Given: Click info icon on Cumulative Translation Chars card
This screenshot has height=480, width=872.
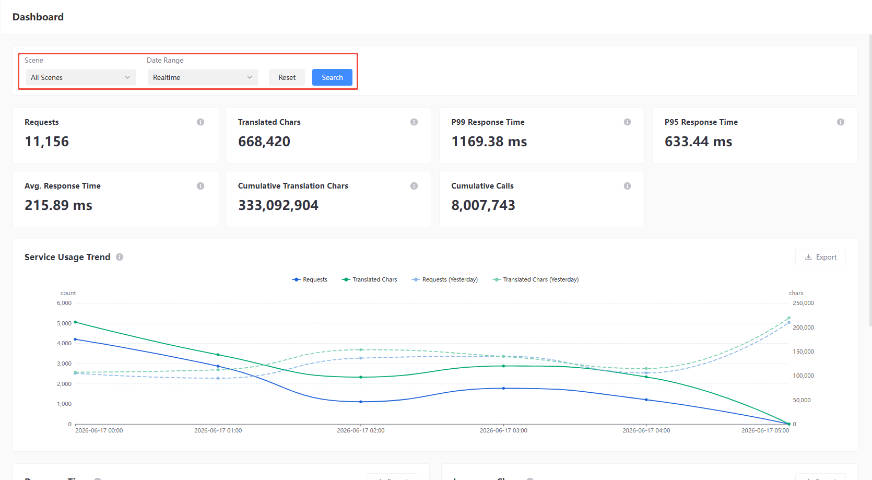Looking at the screenshot, I should click(414, 186).
